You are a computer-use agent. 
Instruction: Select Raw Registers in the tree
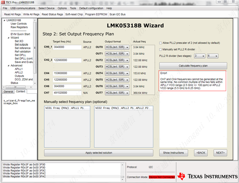click(x=19, y=27)
